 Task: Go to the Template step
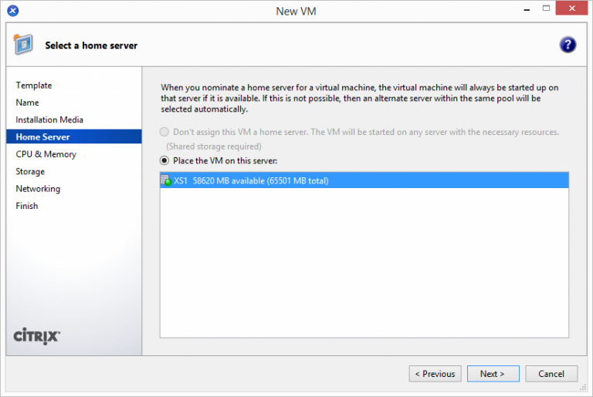[34, 86]
